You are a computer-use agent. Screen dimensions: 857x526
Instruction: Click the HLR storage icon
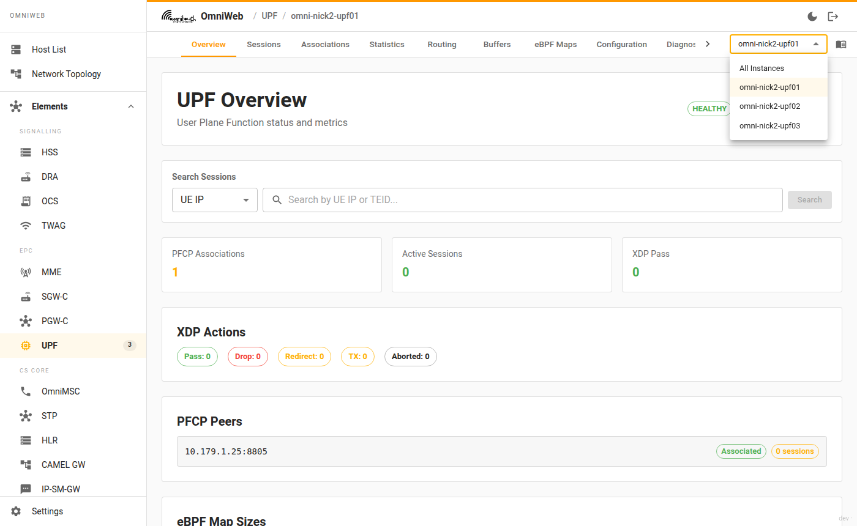pyautogui.click(x=26, y=440)
